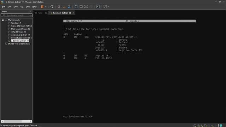Select web server Debian 10 VM
This screenshot has height=127, width=226.
click(x=20, y=35)
